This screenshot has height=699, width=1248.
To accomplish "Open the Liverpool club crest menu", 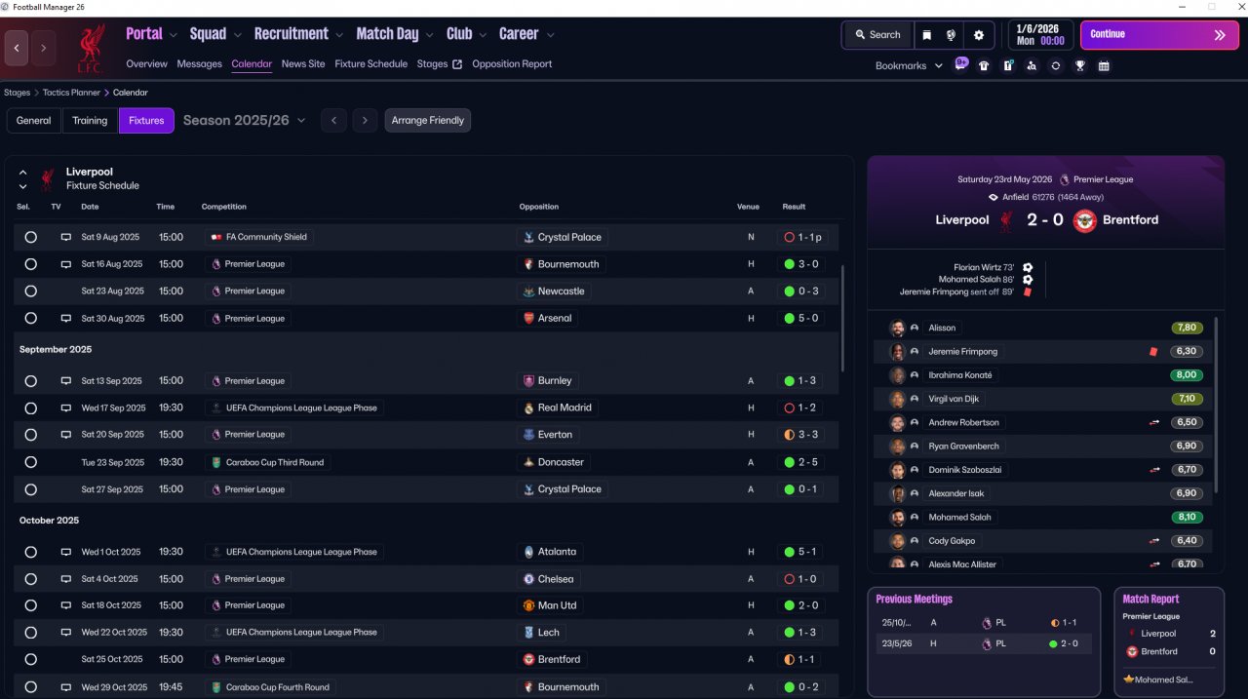I will (x=90, y=49).
